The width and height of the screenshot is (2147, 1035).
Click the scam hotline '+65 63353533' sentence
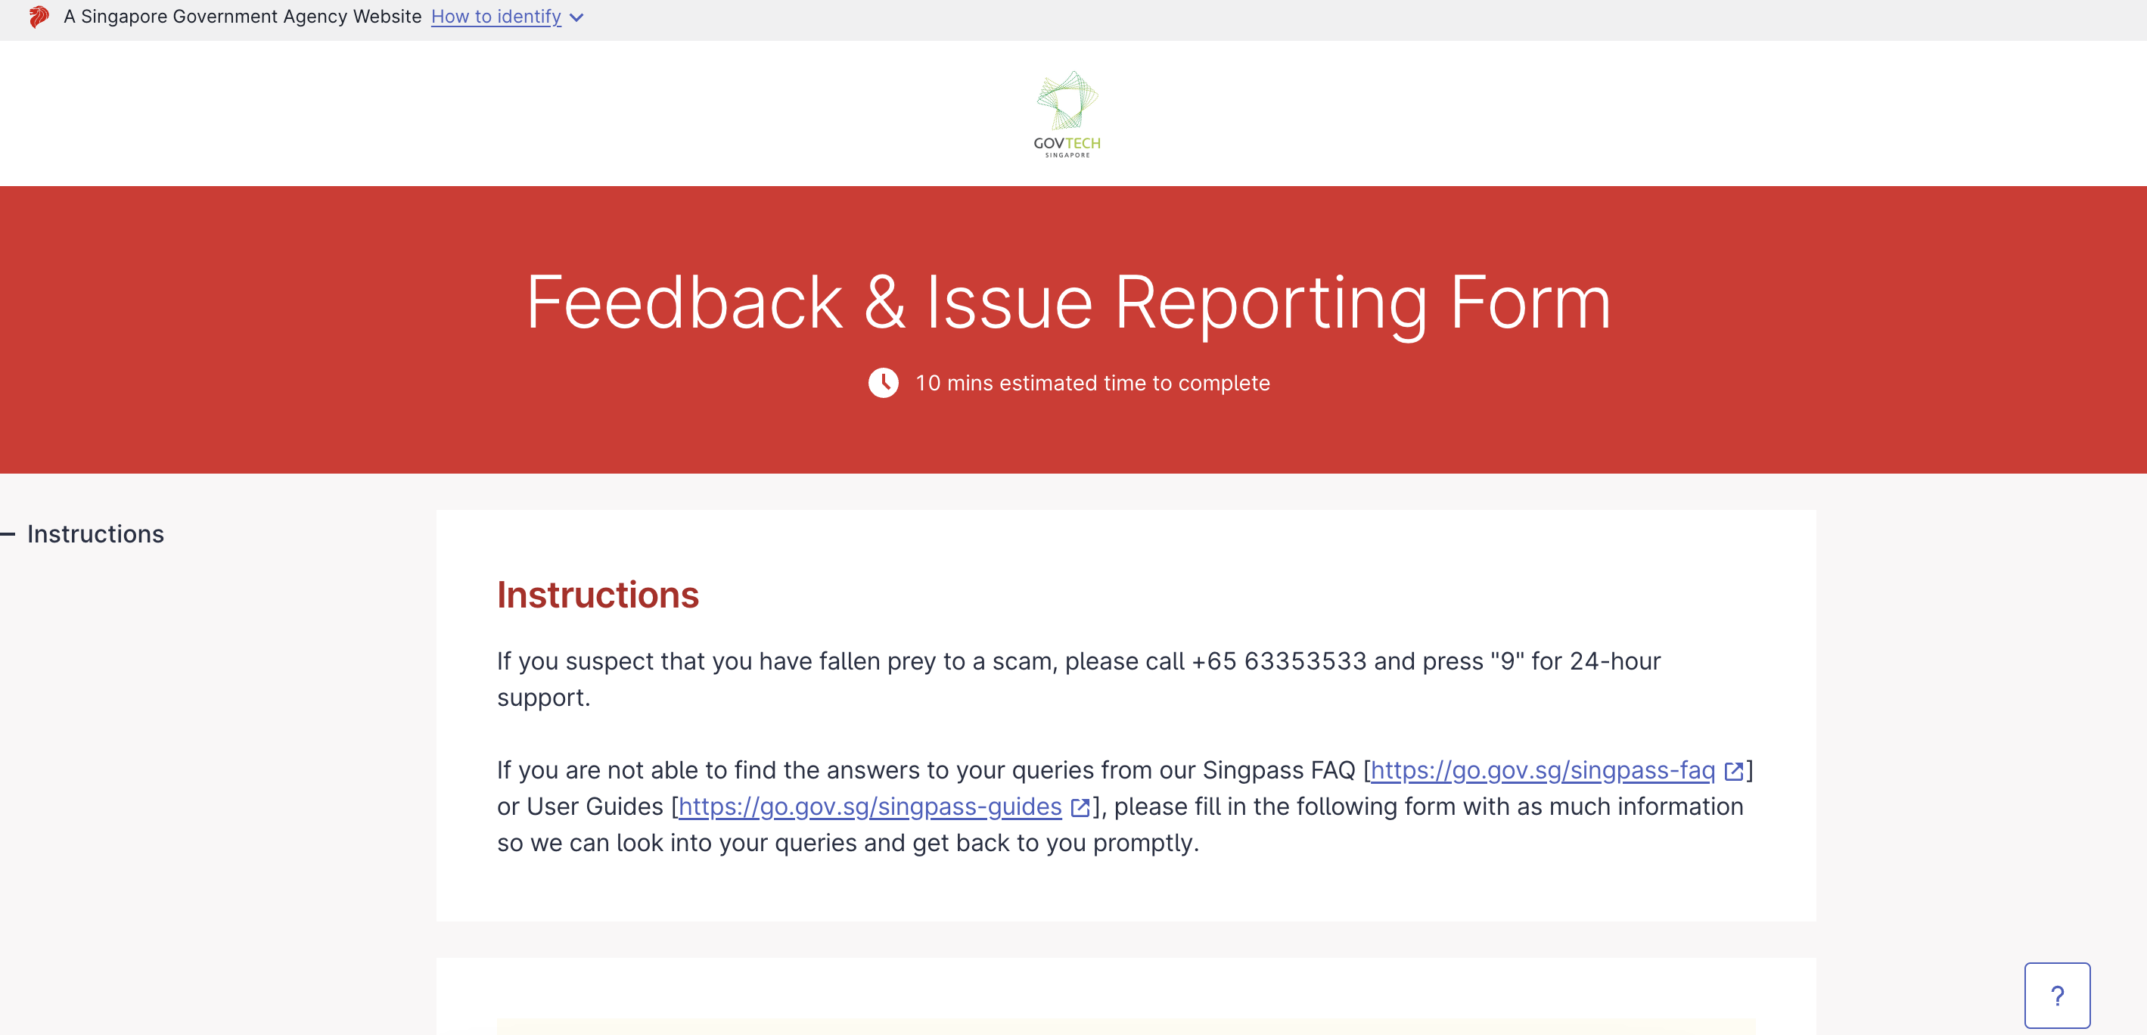1079,679
